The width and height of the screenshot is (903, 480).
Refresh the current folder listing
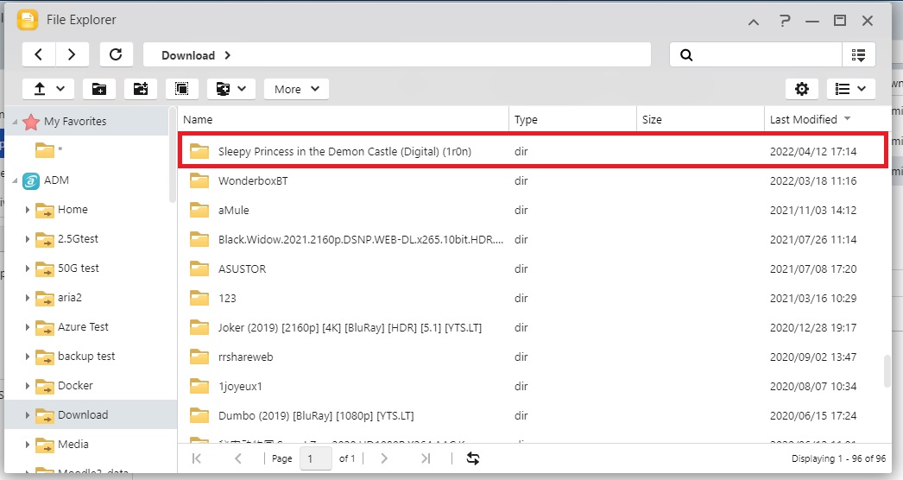click(x=116, y=54)
